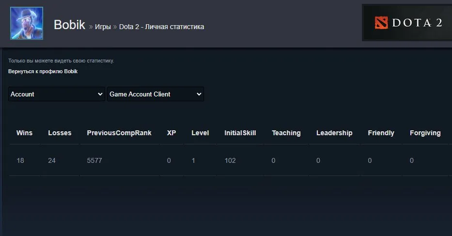Select the Leadership value 0
Viewport: 452px width, 236px height.
[x=318, y=160]
